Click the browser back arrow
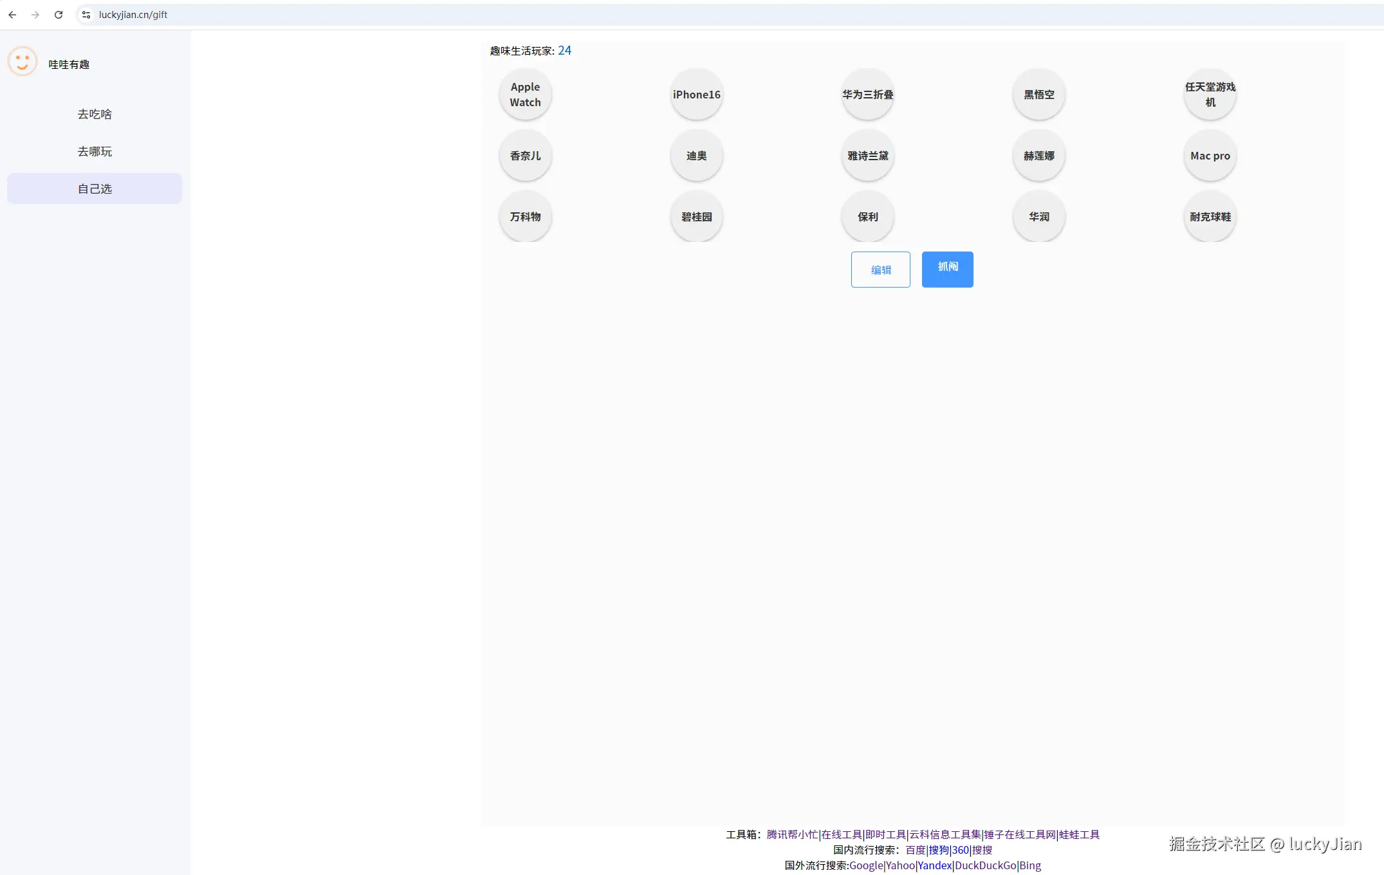 (x=12, y=14)
